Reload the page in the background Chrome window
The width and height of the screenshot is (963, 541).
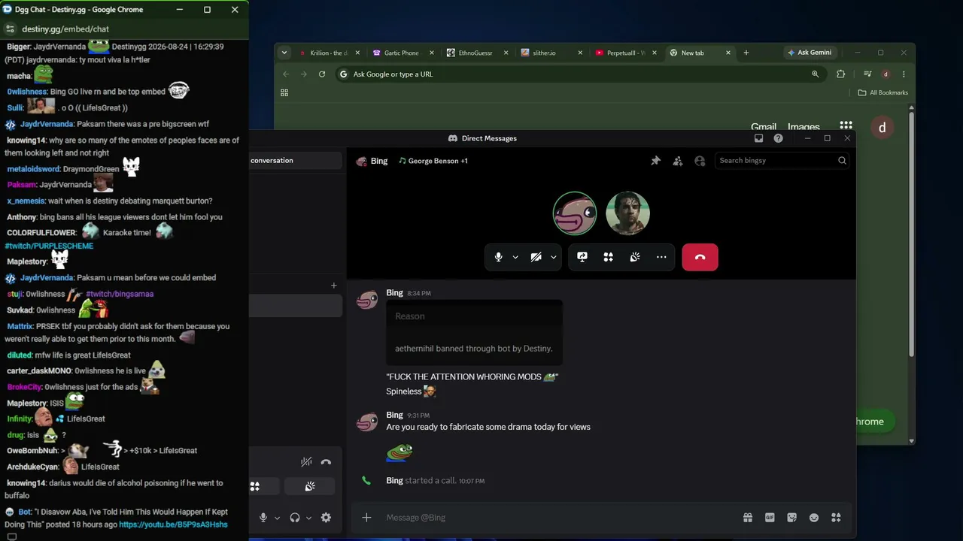click(x=322, y=74)
